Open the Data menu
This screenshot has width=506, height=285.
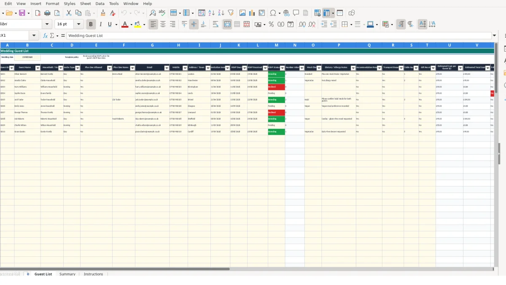pyautogui.click(x=100, y=3)
